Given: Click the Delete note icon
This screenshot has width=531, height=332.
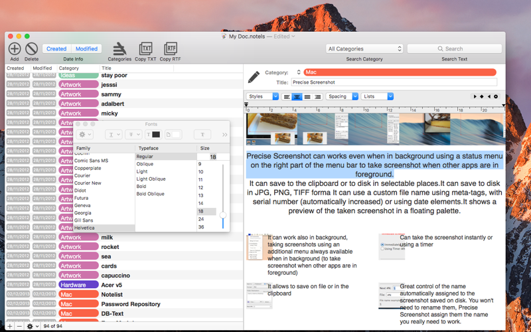Looking at the screenshot, I should (x=31, y=48).
